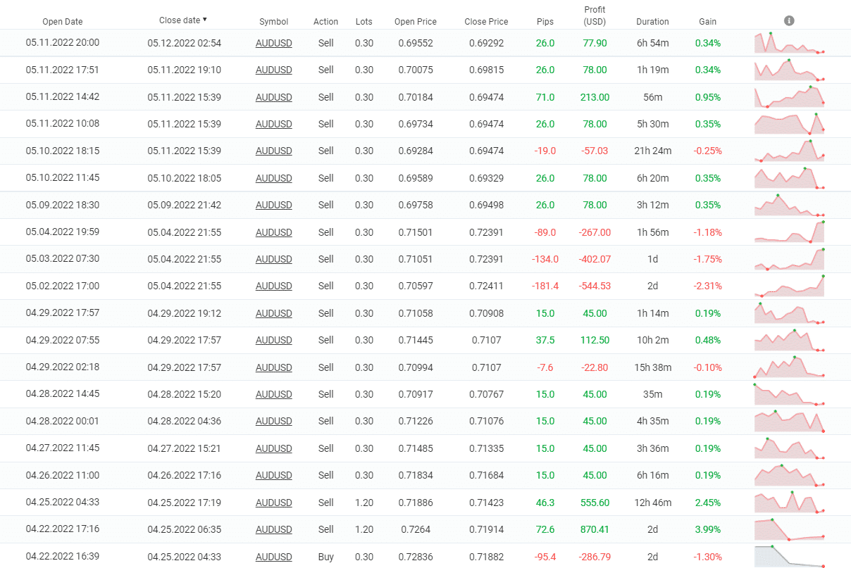Sort trades by the Action column
851x568 pixels.
[x=325, y=21]
